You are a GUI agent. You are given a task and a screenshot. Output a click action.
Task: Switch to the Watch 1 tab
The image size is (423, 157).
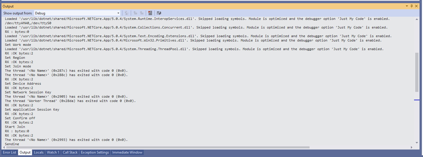point(53,152)
